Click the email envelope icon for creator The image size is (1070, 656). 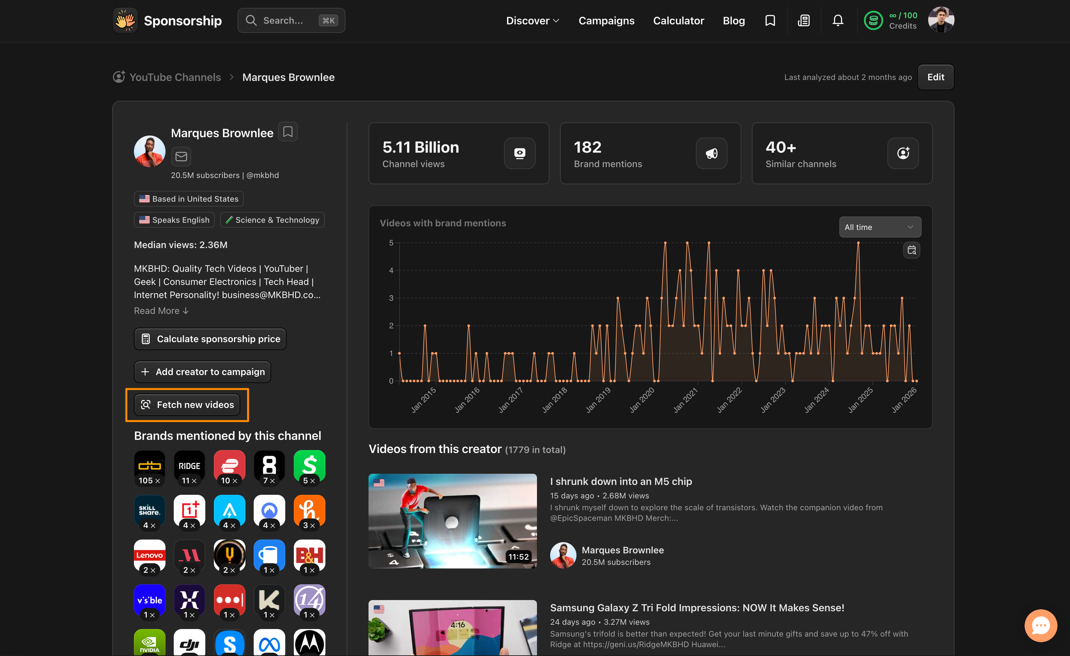point(181,156)
